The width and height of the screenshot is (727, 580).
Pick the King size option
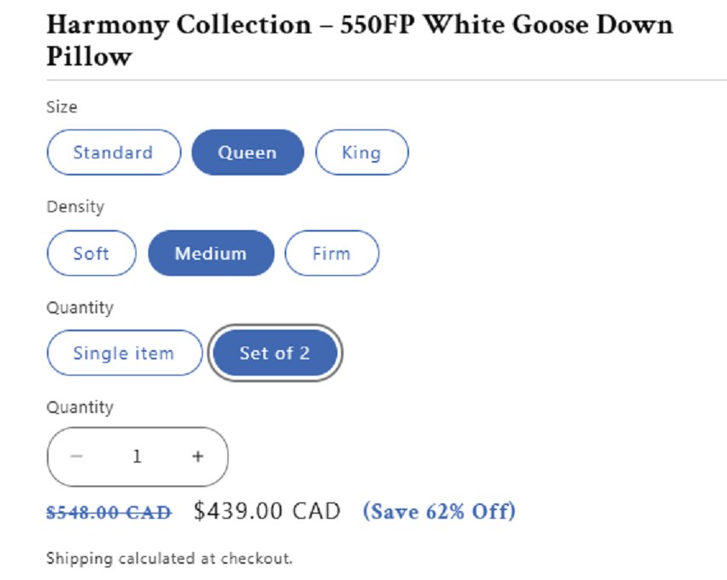(361, 152)
